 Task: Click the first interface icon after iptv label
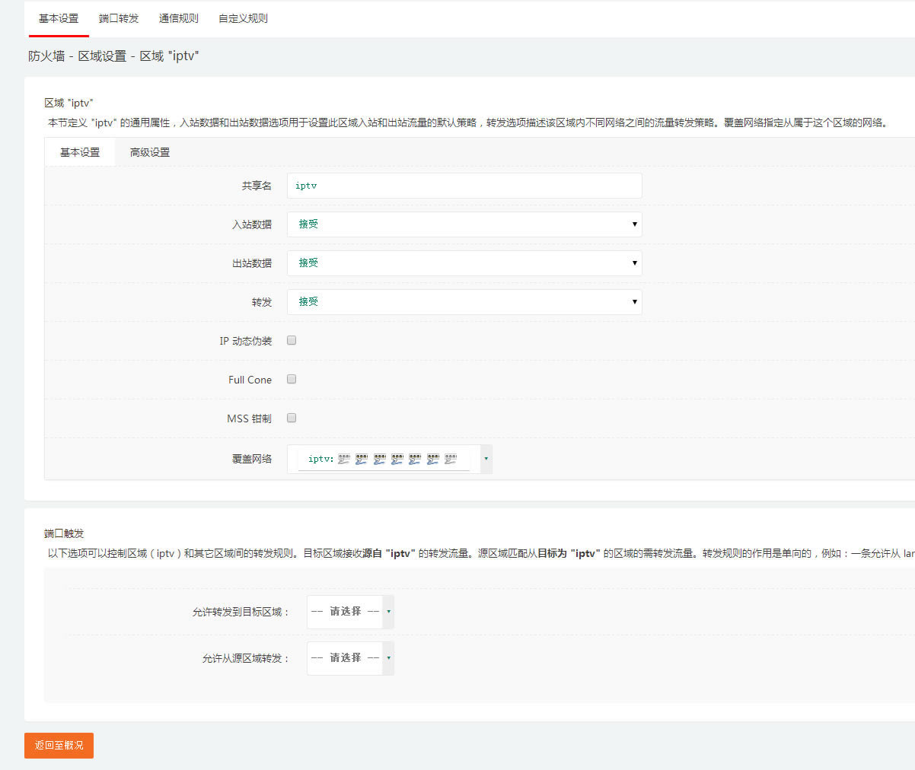tap(344, 459)
